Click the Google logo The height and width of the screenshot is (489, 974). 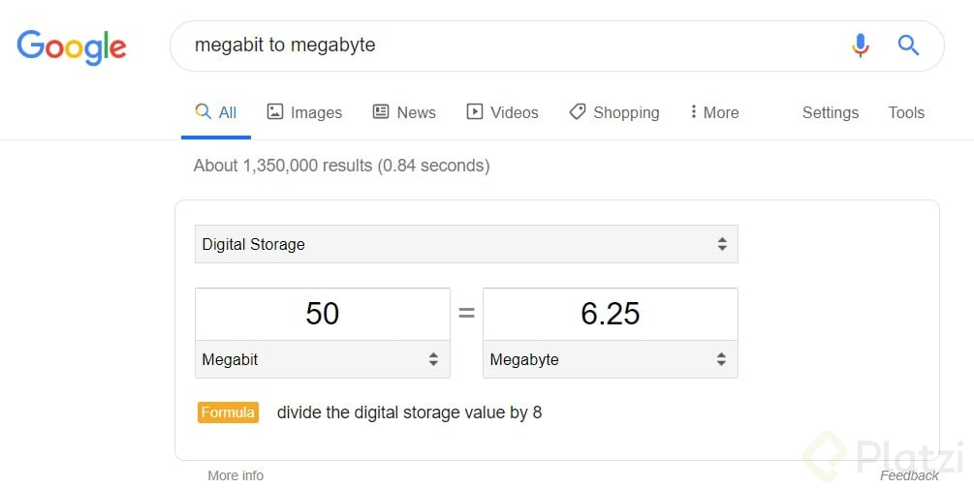click(x=72, y=47)
